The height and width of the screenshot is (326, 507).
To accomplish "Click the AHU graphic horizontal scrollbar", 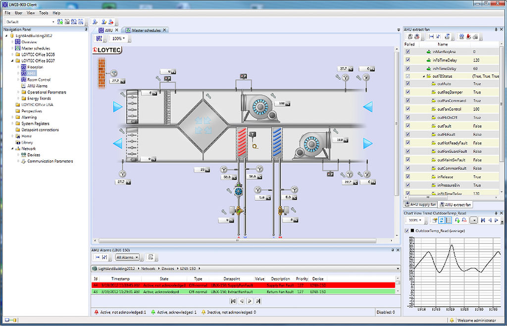I will pyautogui.click(x=237, y=241).
